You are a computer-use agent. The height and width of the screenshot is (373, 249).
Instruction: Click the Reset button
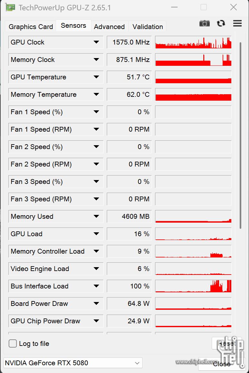(227, 343)
